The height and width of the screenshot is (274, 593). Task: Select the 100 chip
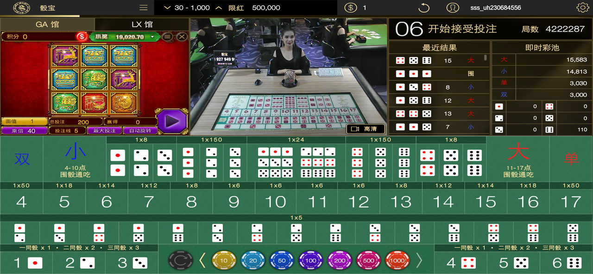click(310, 260)
